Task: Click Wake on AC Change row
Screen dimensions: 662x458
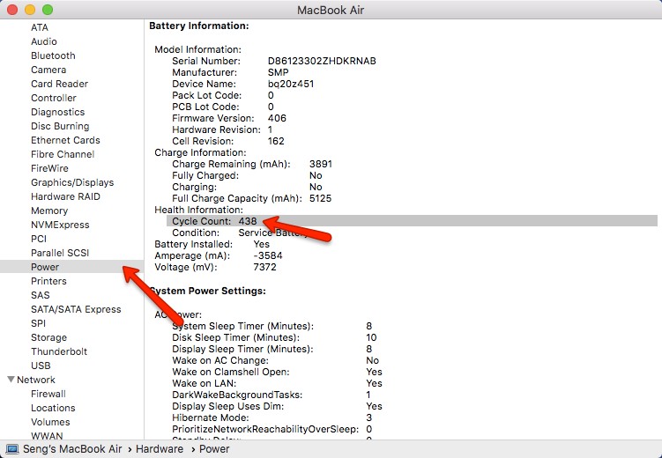Action: [275, 360]
